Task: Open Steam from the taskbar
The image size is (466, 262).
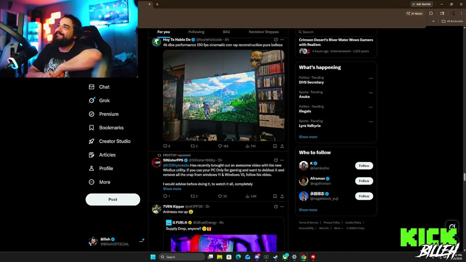Action: (x=276, y=257)
